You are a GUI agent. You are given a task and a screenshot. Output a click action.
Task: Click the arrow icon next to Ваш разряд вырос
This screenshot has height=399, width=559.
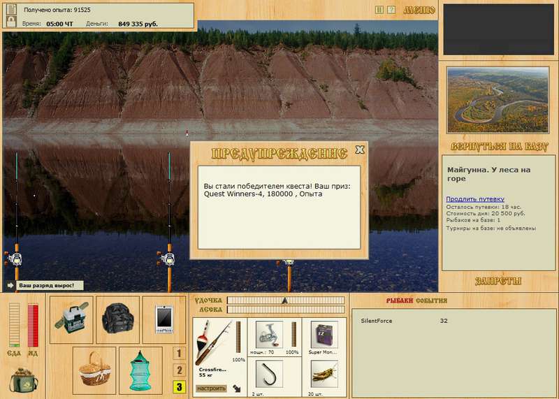10,285
